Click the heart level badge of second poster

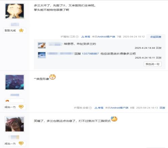21,107
